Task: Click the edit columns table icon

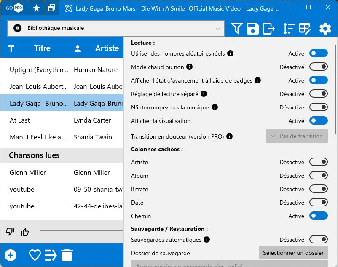Action: tap(305, 28)
